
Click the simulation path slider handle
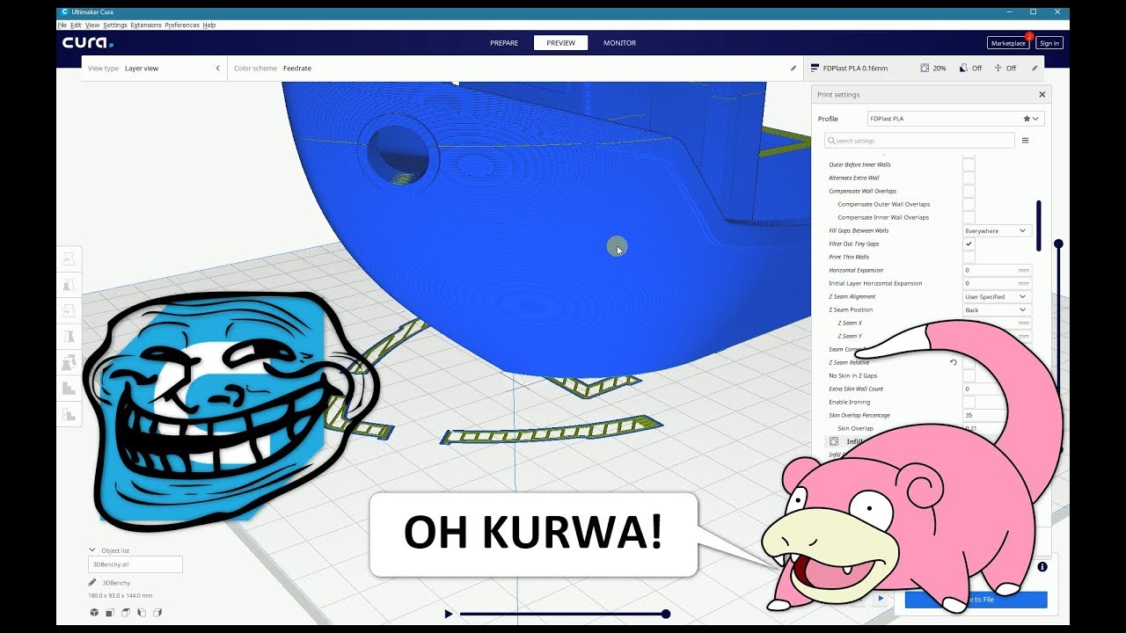(x=666, y=614)
